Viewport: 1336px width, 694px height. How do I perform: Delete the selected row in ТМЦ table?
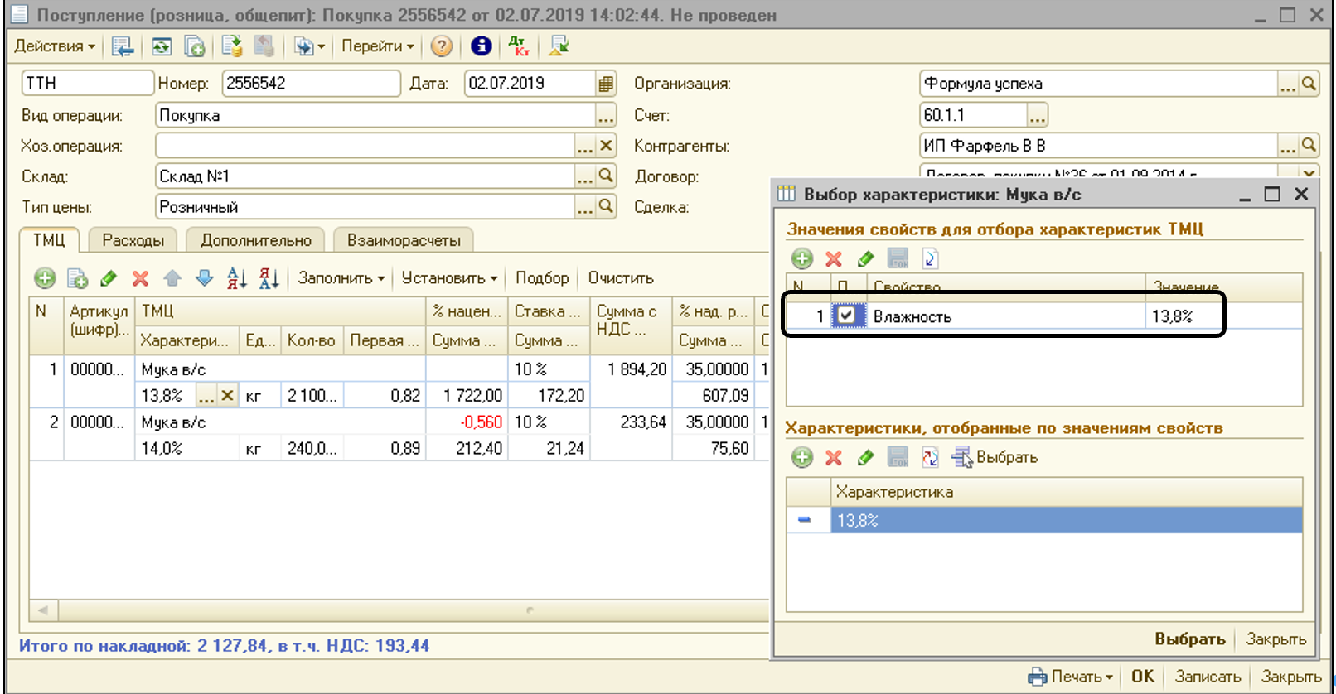pyautogui.click(x=140, y=278)
